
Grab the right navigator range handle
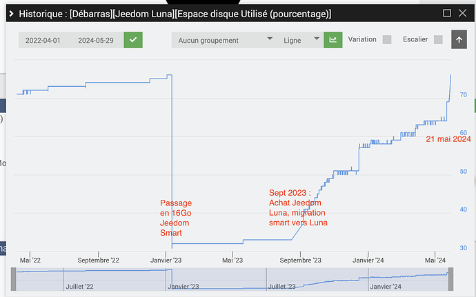click(450, 279)
